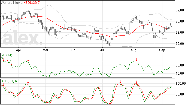
Task: Click the Jul month label
Action: [x=102, y=50]
